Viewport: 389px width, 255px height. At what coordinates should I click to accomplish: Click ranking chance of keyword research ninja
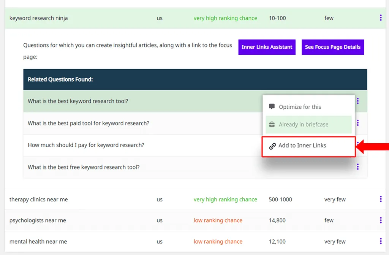225,18
